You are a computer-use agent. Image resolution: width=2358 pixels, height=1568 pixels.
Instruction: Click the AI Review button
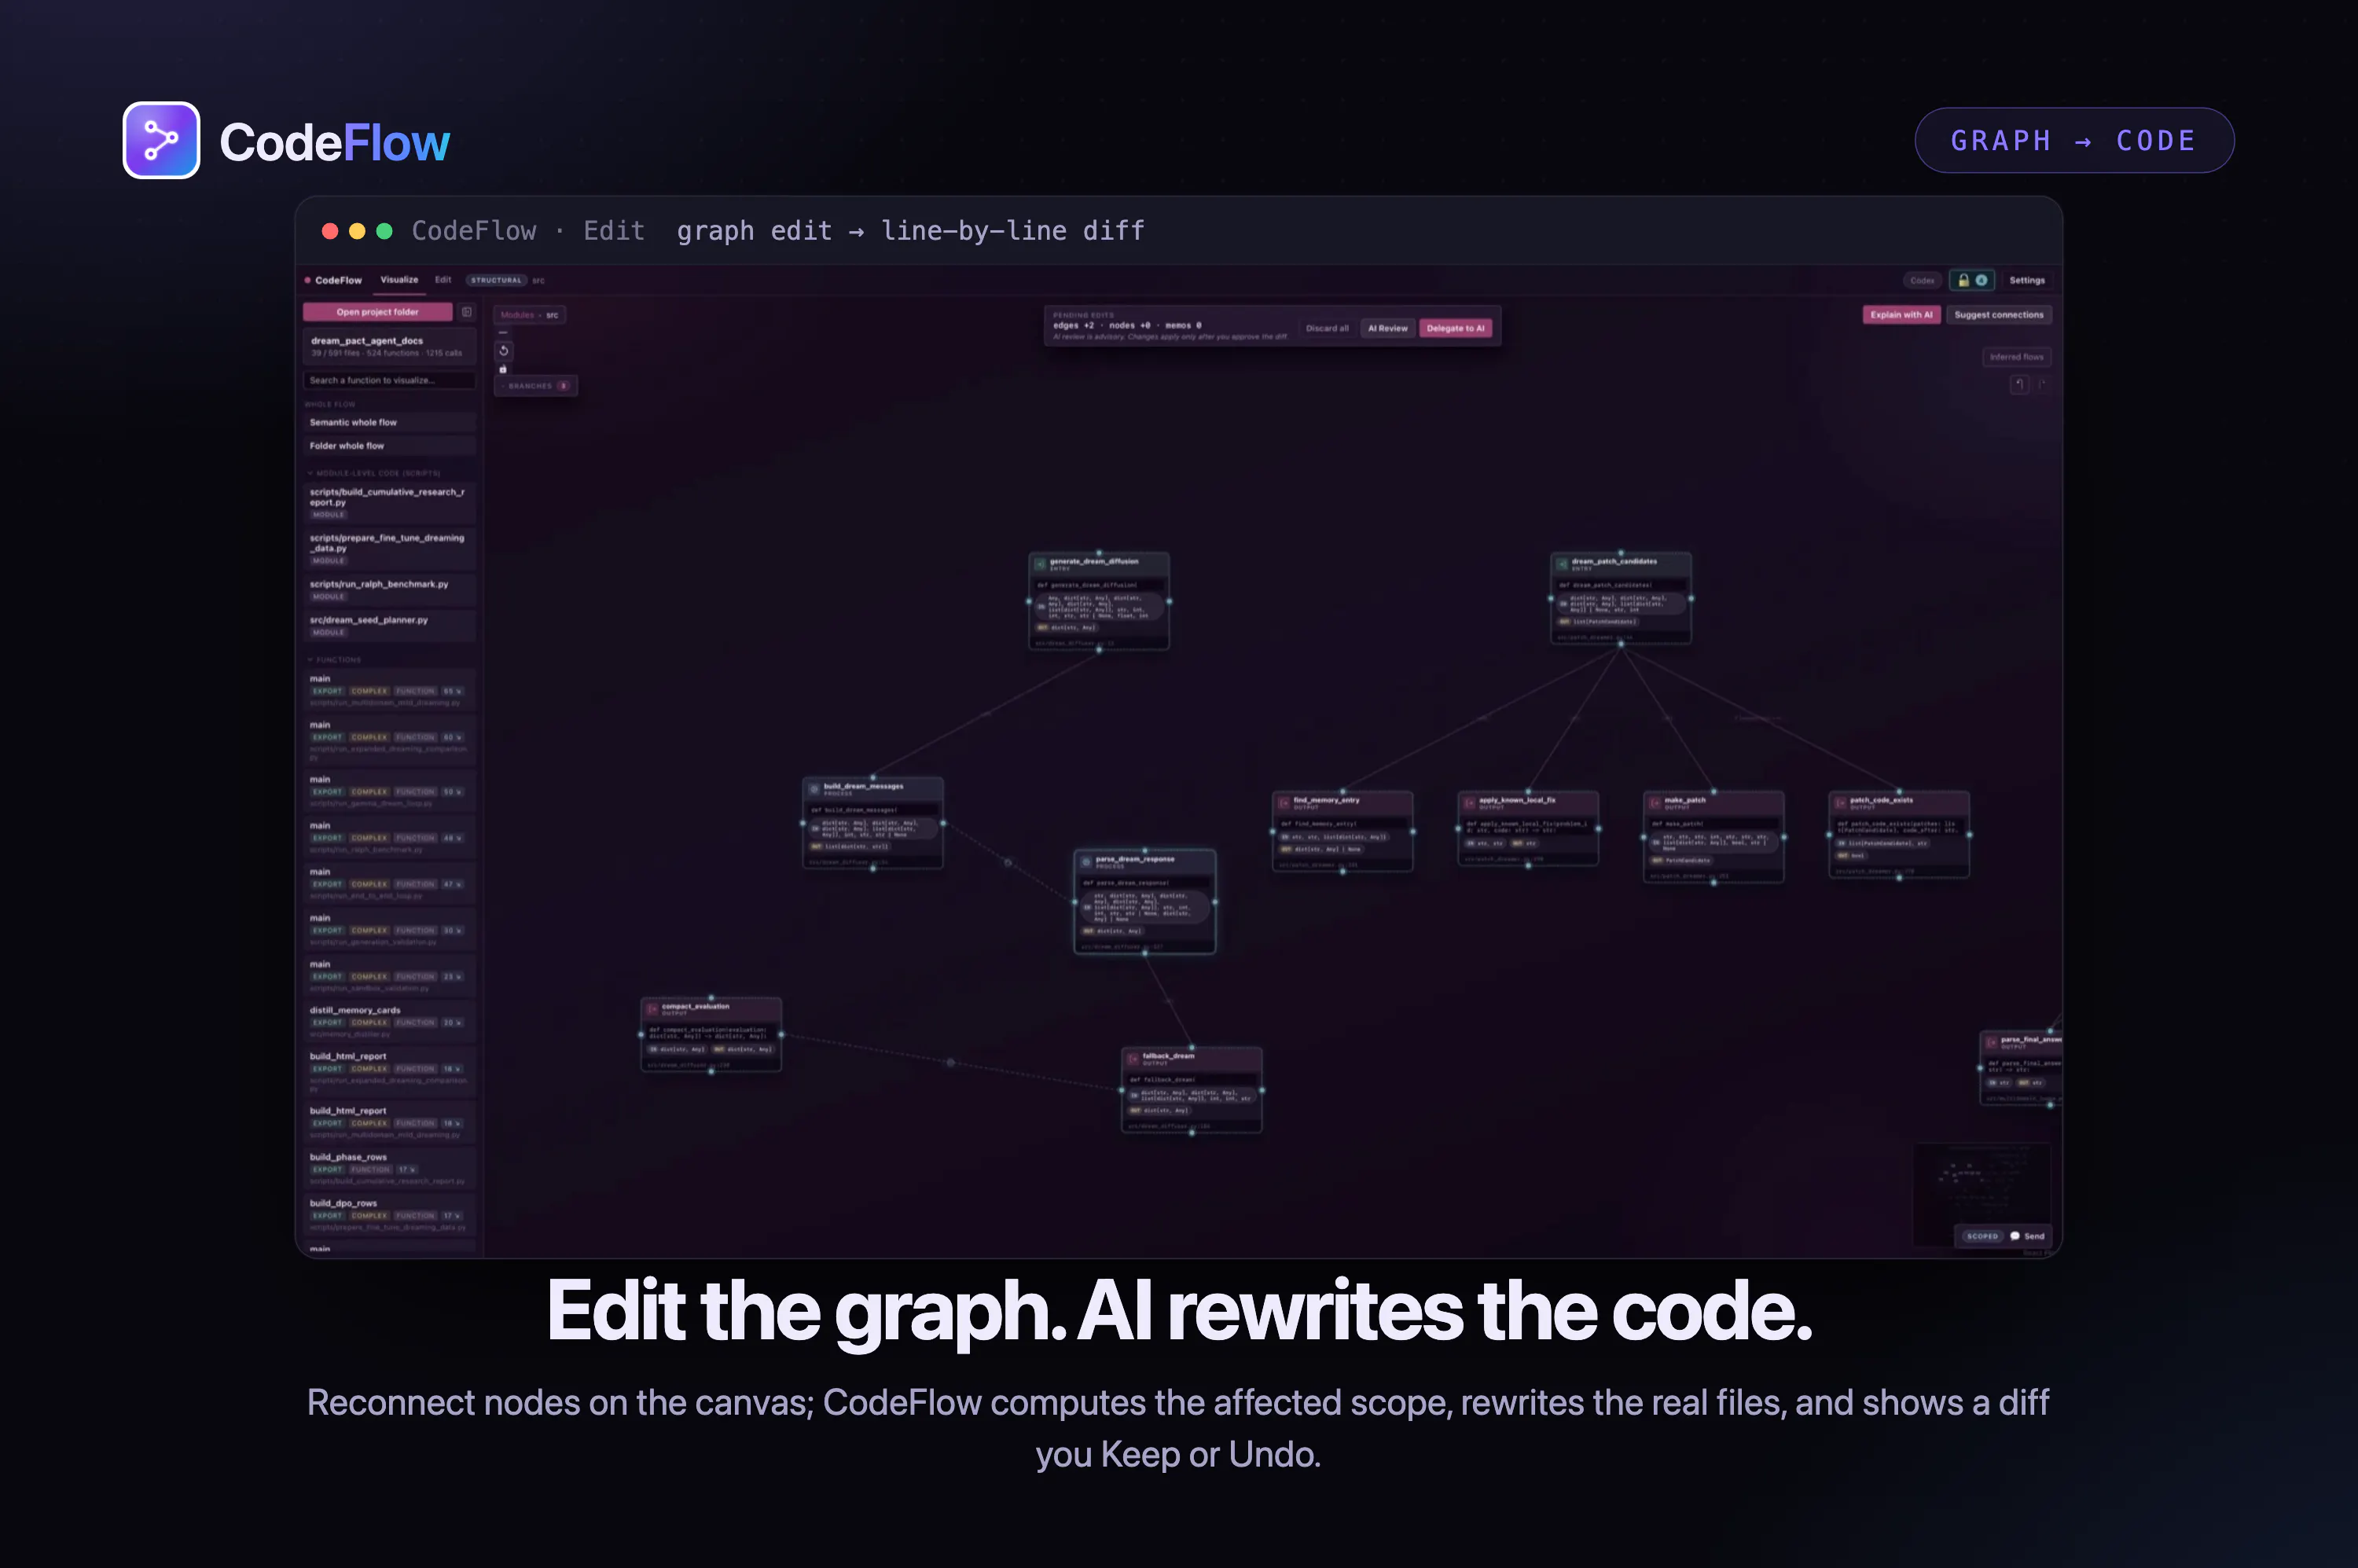click(x=1387, y=328)
